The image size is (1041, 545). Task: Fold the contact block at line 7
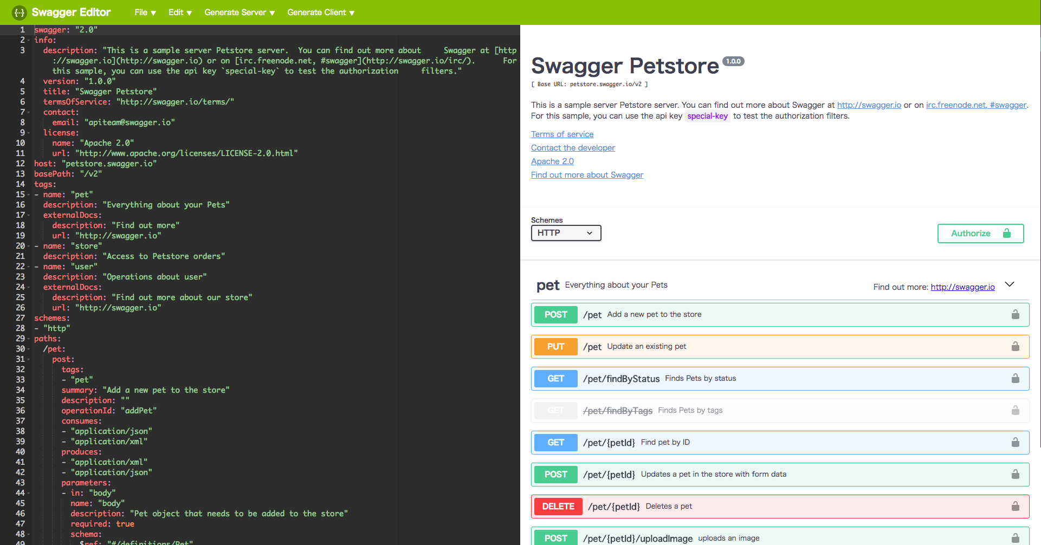coord(28,112)
